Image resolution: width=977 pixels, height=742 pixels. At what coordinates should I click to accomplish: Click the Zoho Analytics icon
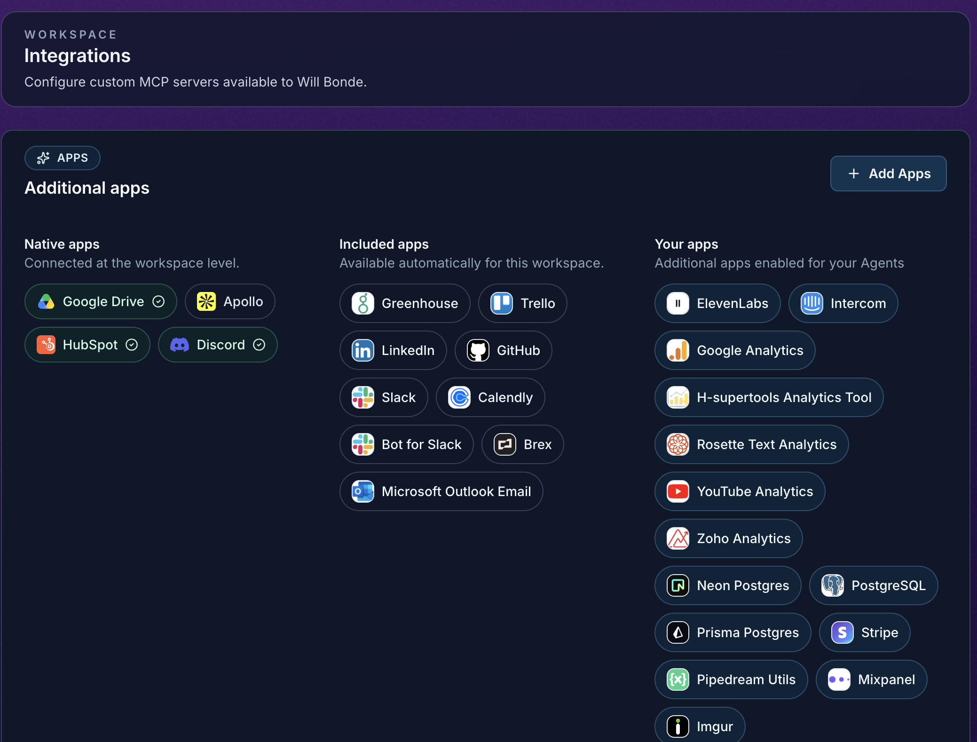coord(678,538)
